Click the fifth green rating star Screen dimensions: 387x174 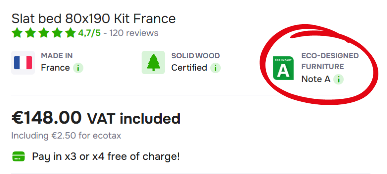pyautogui.click(x=70, y=33)
